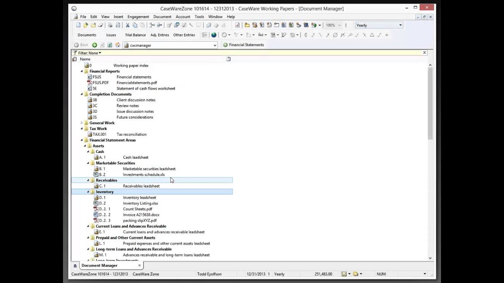Open the Account menu
Screen dimensions: 504x283
(183, 17)
